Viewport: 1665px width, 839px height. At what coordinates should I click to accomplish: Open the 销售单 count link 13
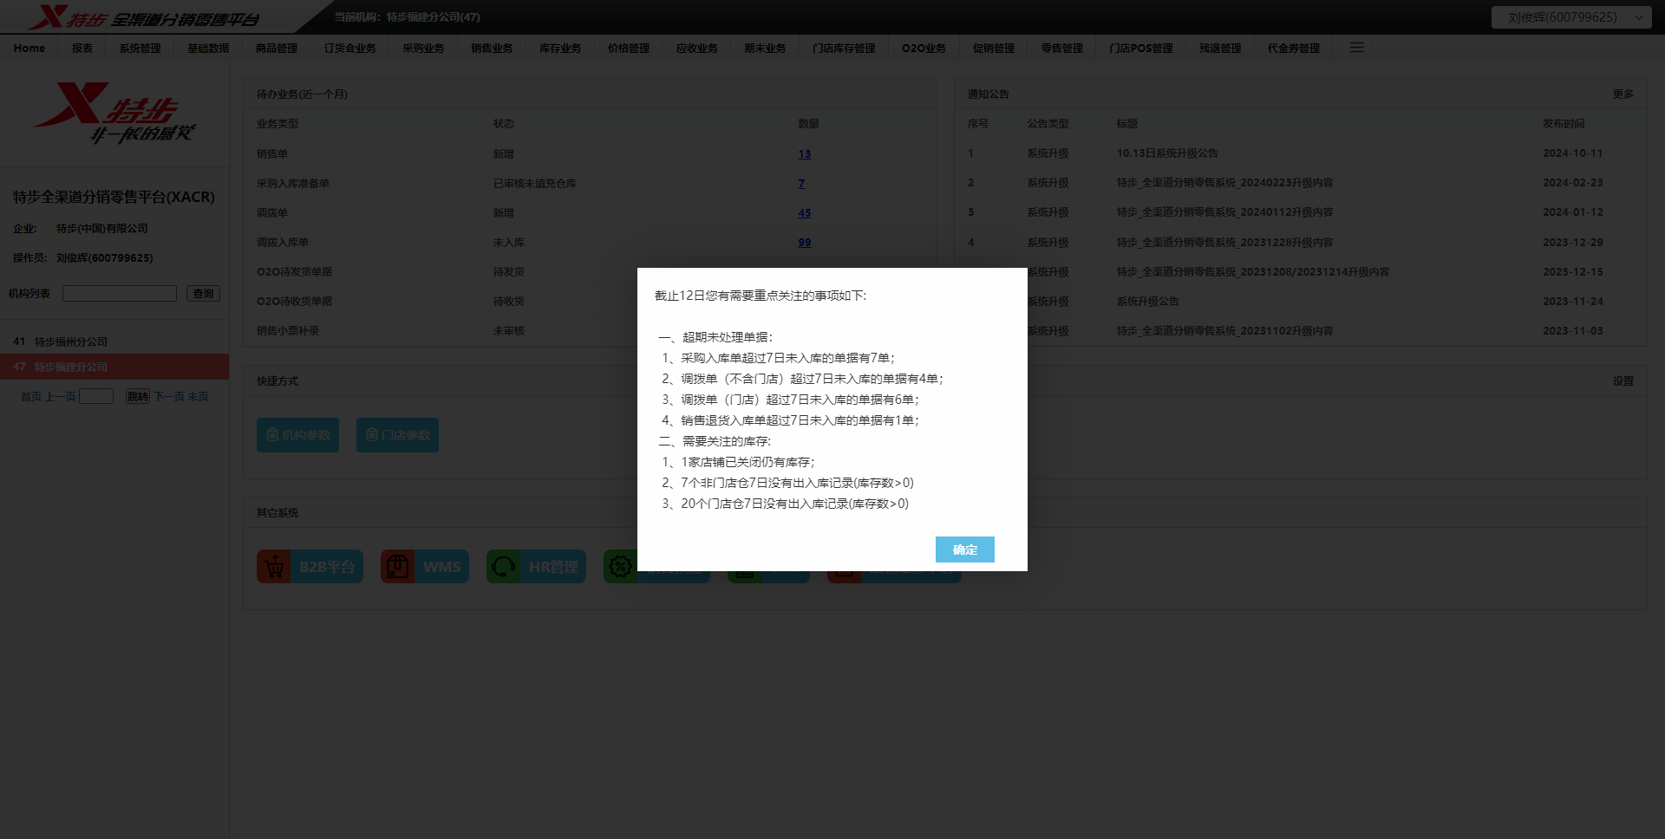805,154
